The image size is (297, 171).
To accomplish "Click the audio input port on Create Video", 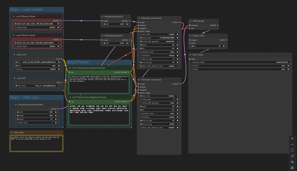I will click(x=190, y=43).
